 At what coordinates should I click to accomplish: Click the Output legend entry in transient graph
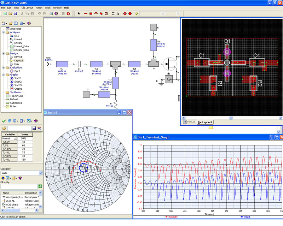pyautogui.click(x=245, y=217)
